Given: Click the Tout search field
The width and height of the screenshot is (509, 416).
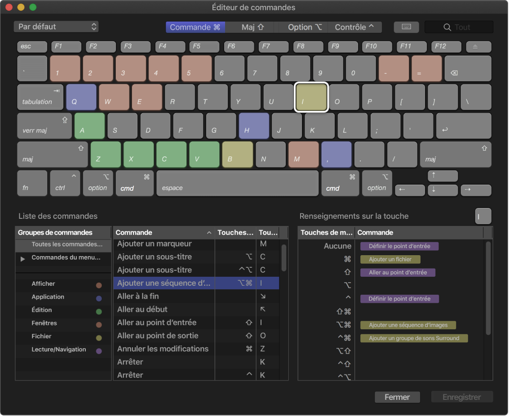Looking at the screenshot, I should [459, 27].
